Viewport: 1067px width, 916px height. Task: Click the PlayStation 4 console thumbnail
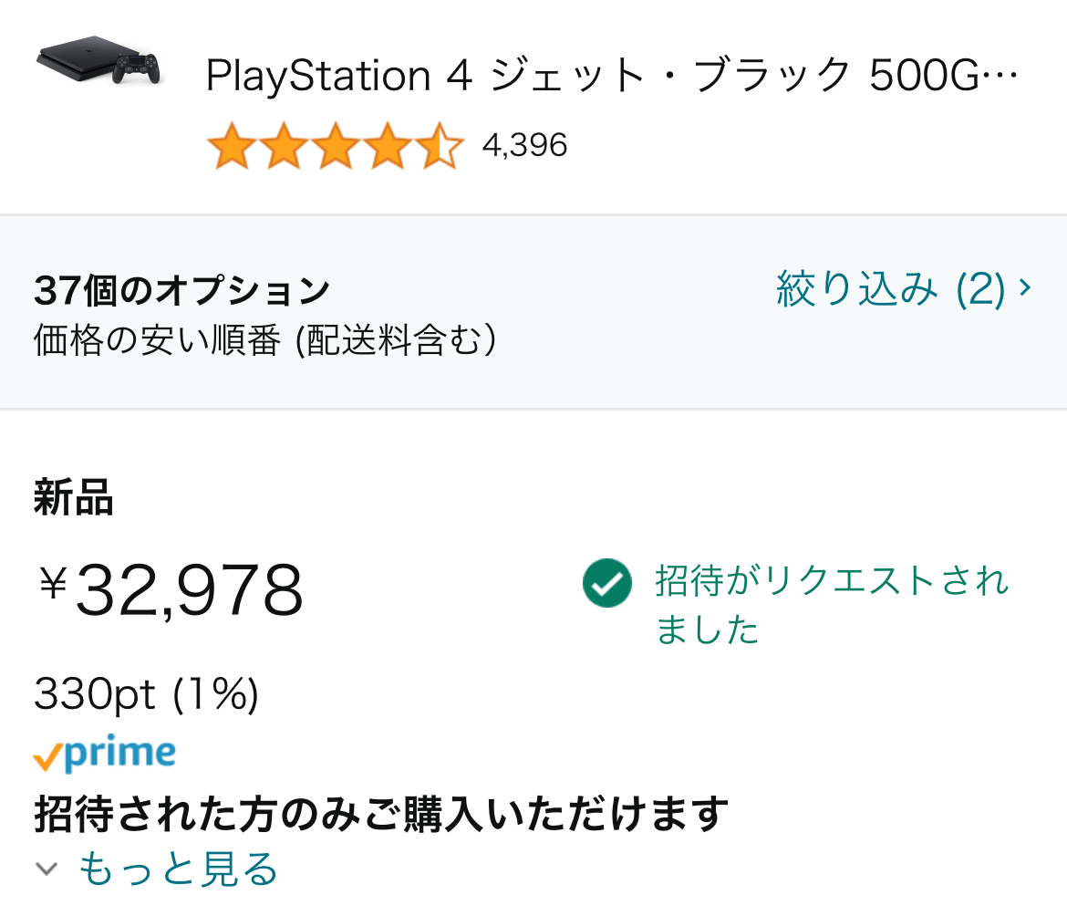[x=98, y=61]
